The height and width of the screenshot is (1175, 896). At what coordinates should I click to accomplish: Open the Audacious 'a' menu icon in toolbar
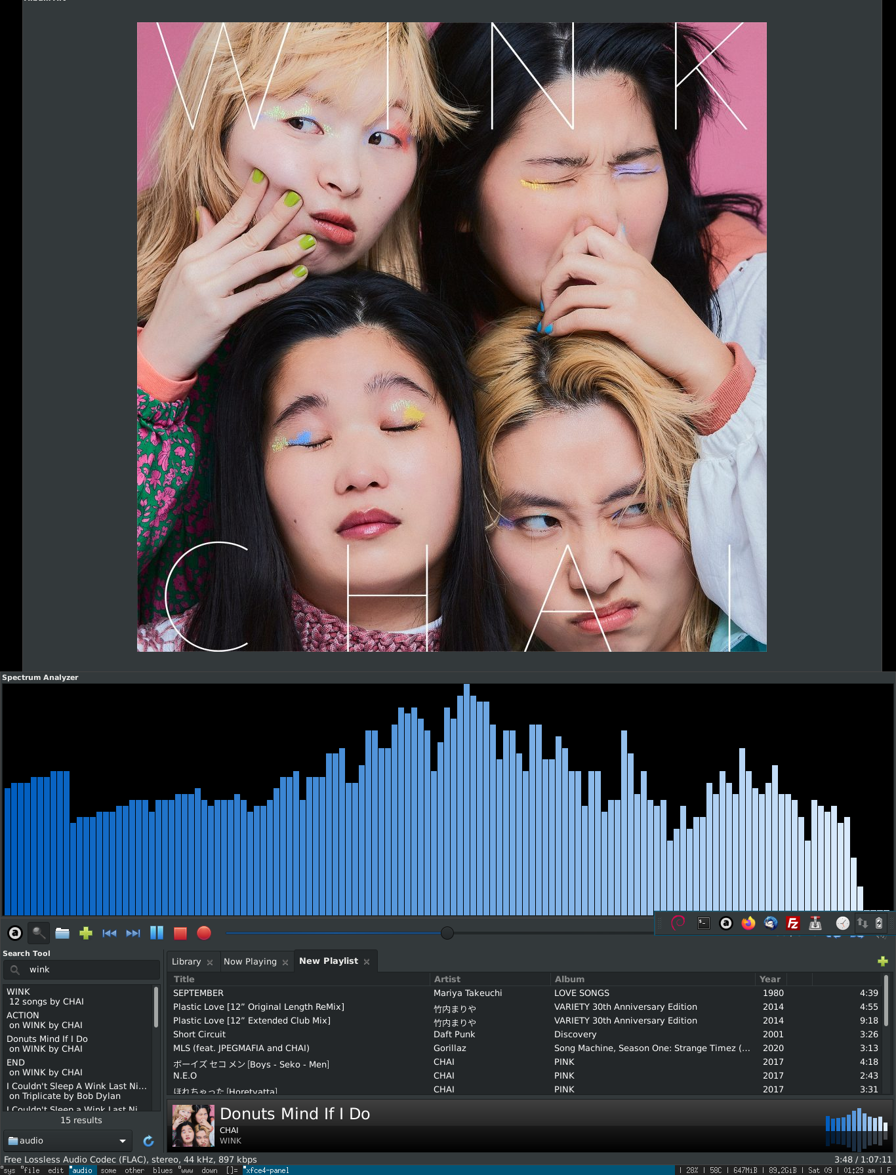(14, 932)
